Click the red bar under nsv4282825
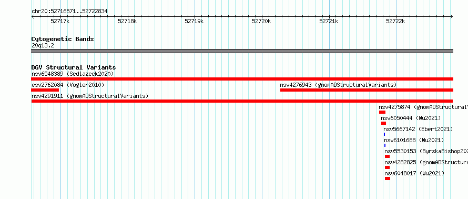The image size is (468, 199). click(x=387, y=167)
